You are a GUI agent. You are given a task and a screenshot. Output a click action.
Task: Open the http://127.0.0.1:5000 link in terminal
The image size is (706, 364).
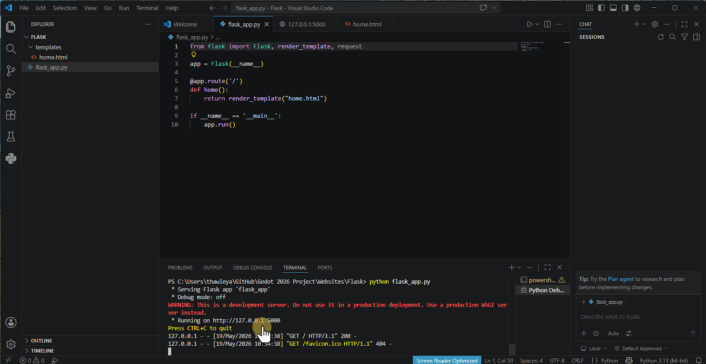[x=247, y=320]
